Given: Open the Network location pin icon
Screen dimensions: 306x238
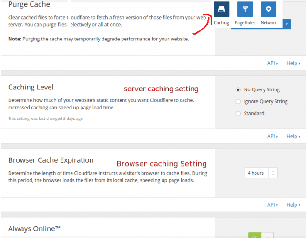Looking at the screenshot, I should point(268,9).
